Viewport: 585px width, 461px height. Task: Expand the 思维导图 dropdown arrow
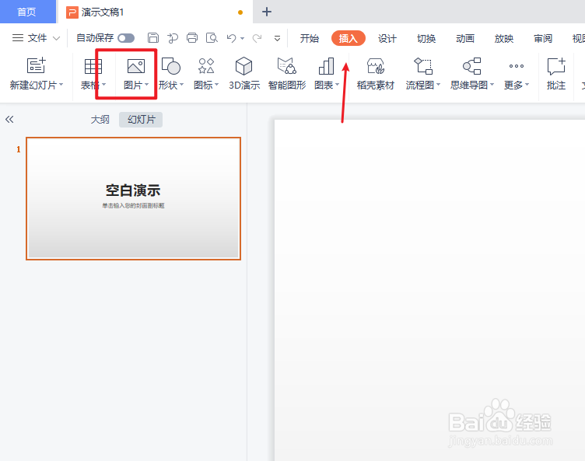(x=492, y=85)
